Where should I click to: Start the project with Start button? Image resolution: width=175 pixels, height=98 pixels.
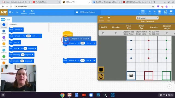click(150, 12)
